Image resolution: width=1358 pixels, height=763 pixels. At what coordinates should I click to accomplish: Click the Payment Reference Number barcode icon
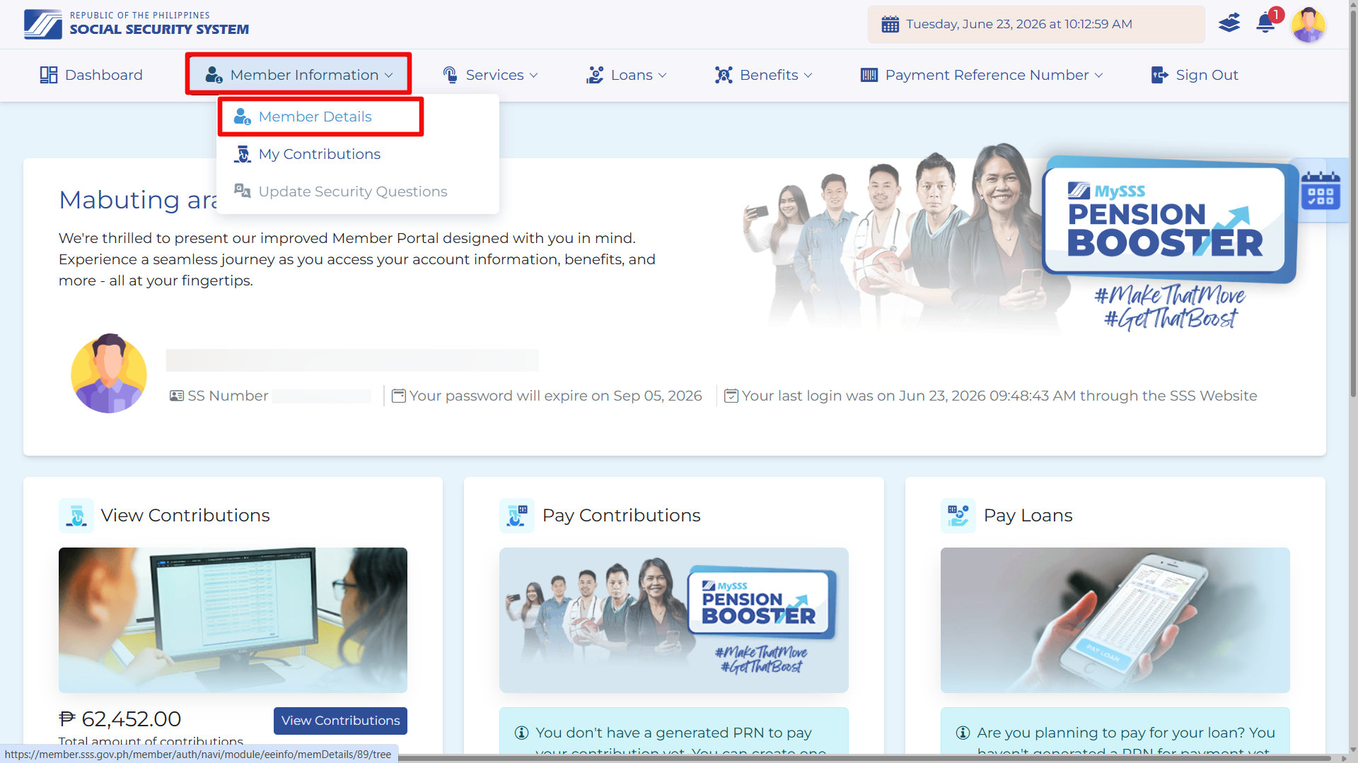pyautogui.click(x=869, y=75)
